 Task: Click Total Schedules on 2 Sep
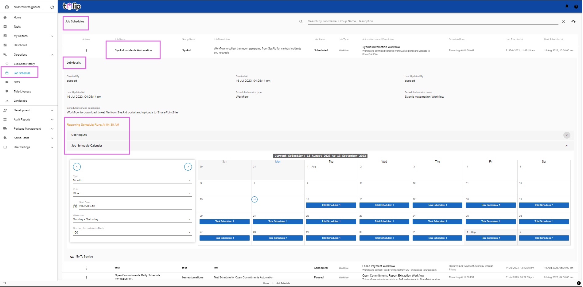click(544, 238)
